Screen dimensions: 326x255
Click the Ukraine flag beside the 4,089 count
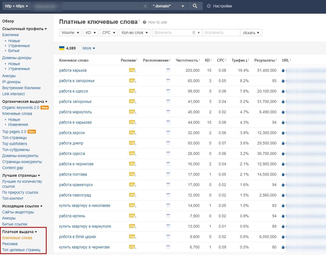(62, 48)
